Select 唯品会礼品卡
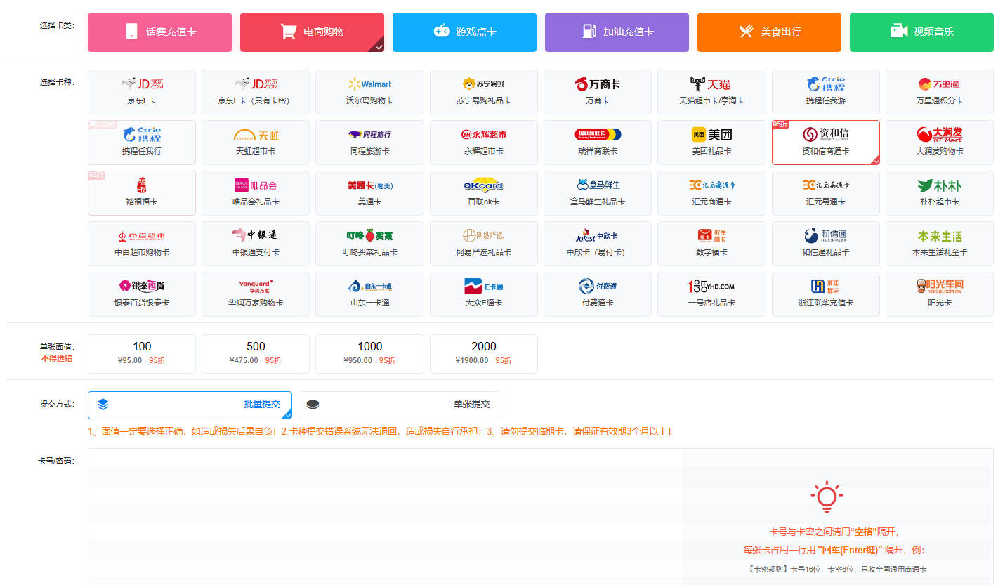Screen dimensions: 998x585 point(256,193)
